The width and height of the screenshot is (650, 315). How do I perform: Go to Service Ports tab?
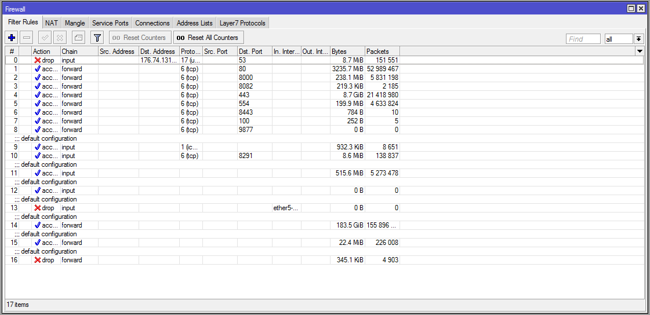[x=110, y=23]
